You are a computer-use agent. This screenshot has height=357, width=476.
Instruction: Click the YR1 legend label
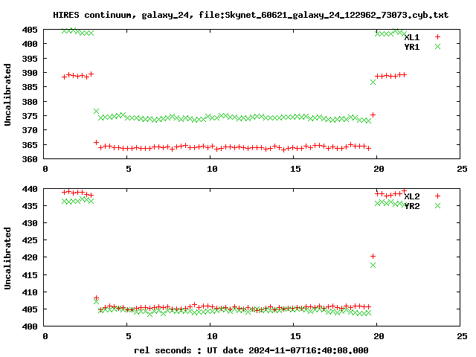click(x=411, y=47)
